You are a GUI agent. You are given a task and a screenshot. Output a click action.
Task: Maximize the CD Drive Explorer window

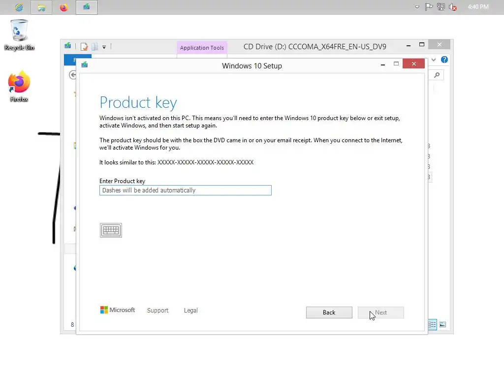[422, 45]
